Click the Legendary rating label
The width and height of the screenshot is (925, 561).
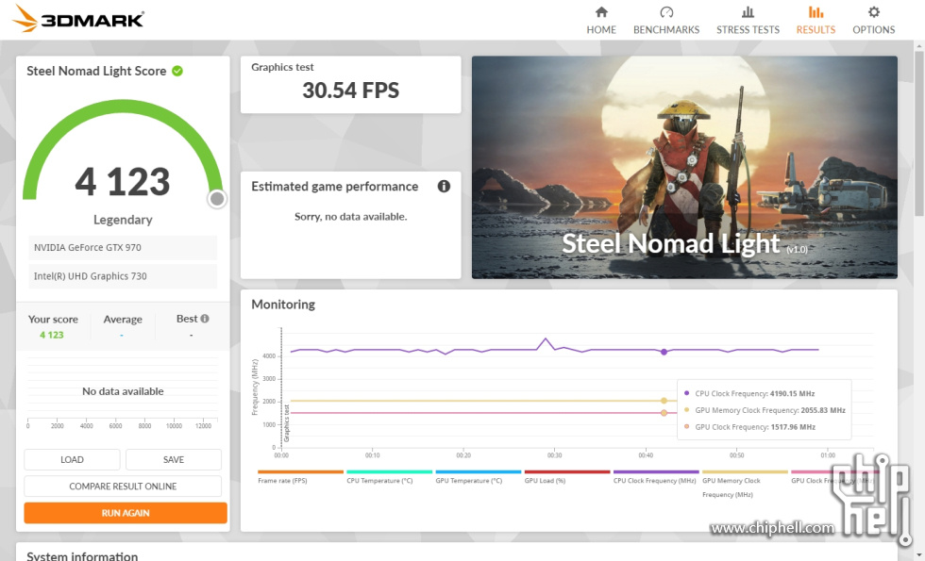(x=123, y=220)
